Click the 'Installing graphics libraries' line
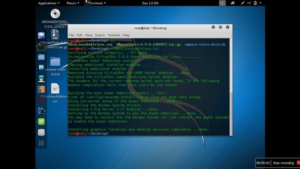300x169 pixels. (x=138, y=130)
